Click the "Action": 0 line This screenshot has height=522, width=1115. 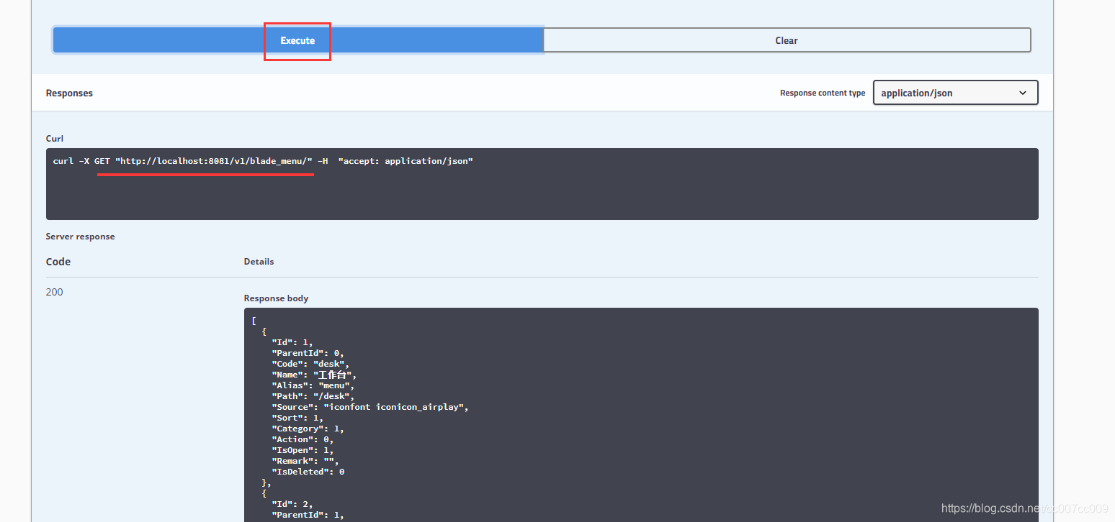tap(303, 439)
